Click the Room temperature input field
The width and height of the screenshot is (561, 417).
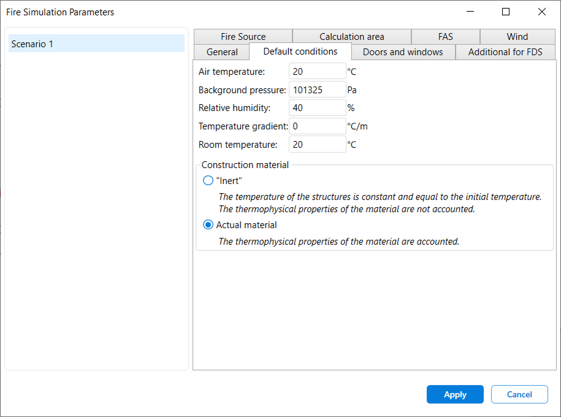pyautogui.click(x=317, y=144)
